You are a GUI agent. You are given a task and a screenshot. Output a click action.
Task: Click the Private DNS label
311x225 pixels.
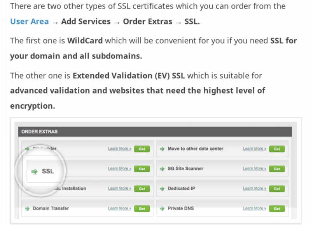pos(181,208)
